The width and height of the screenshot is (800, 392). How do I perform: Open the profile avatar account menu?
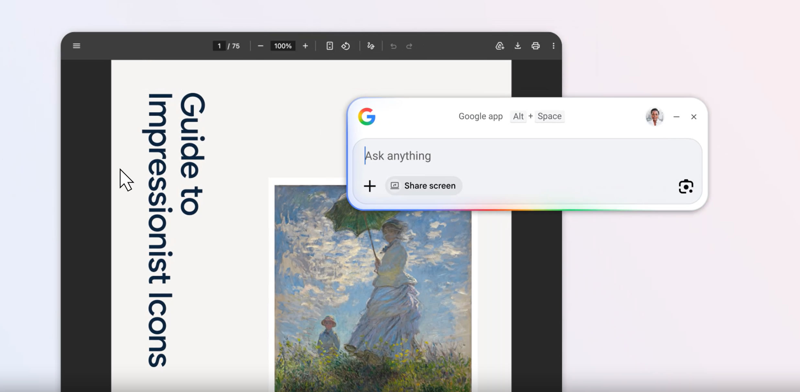coord(654,117)
